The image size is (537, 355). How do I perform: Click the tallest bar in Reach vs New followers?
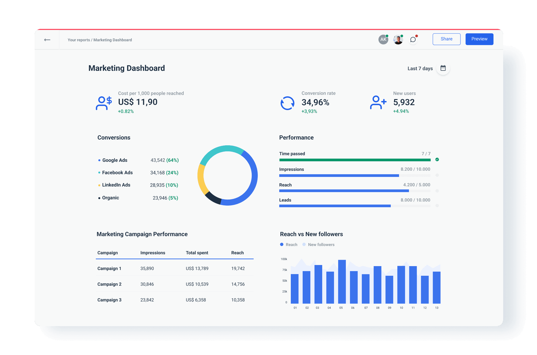(341, 281)
